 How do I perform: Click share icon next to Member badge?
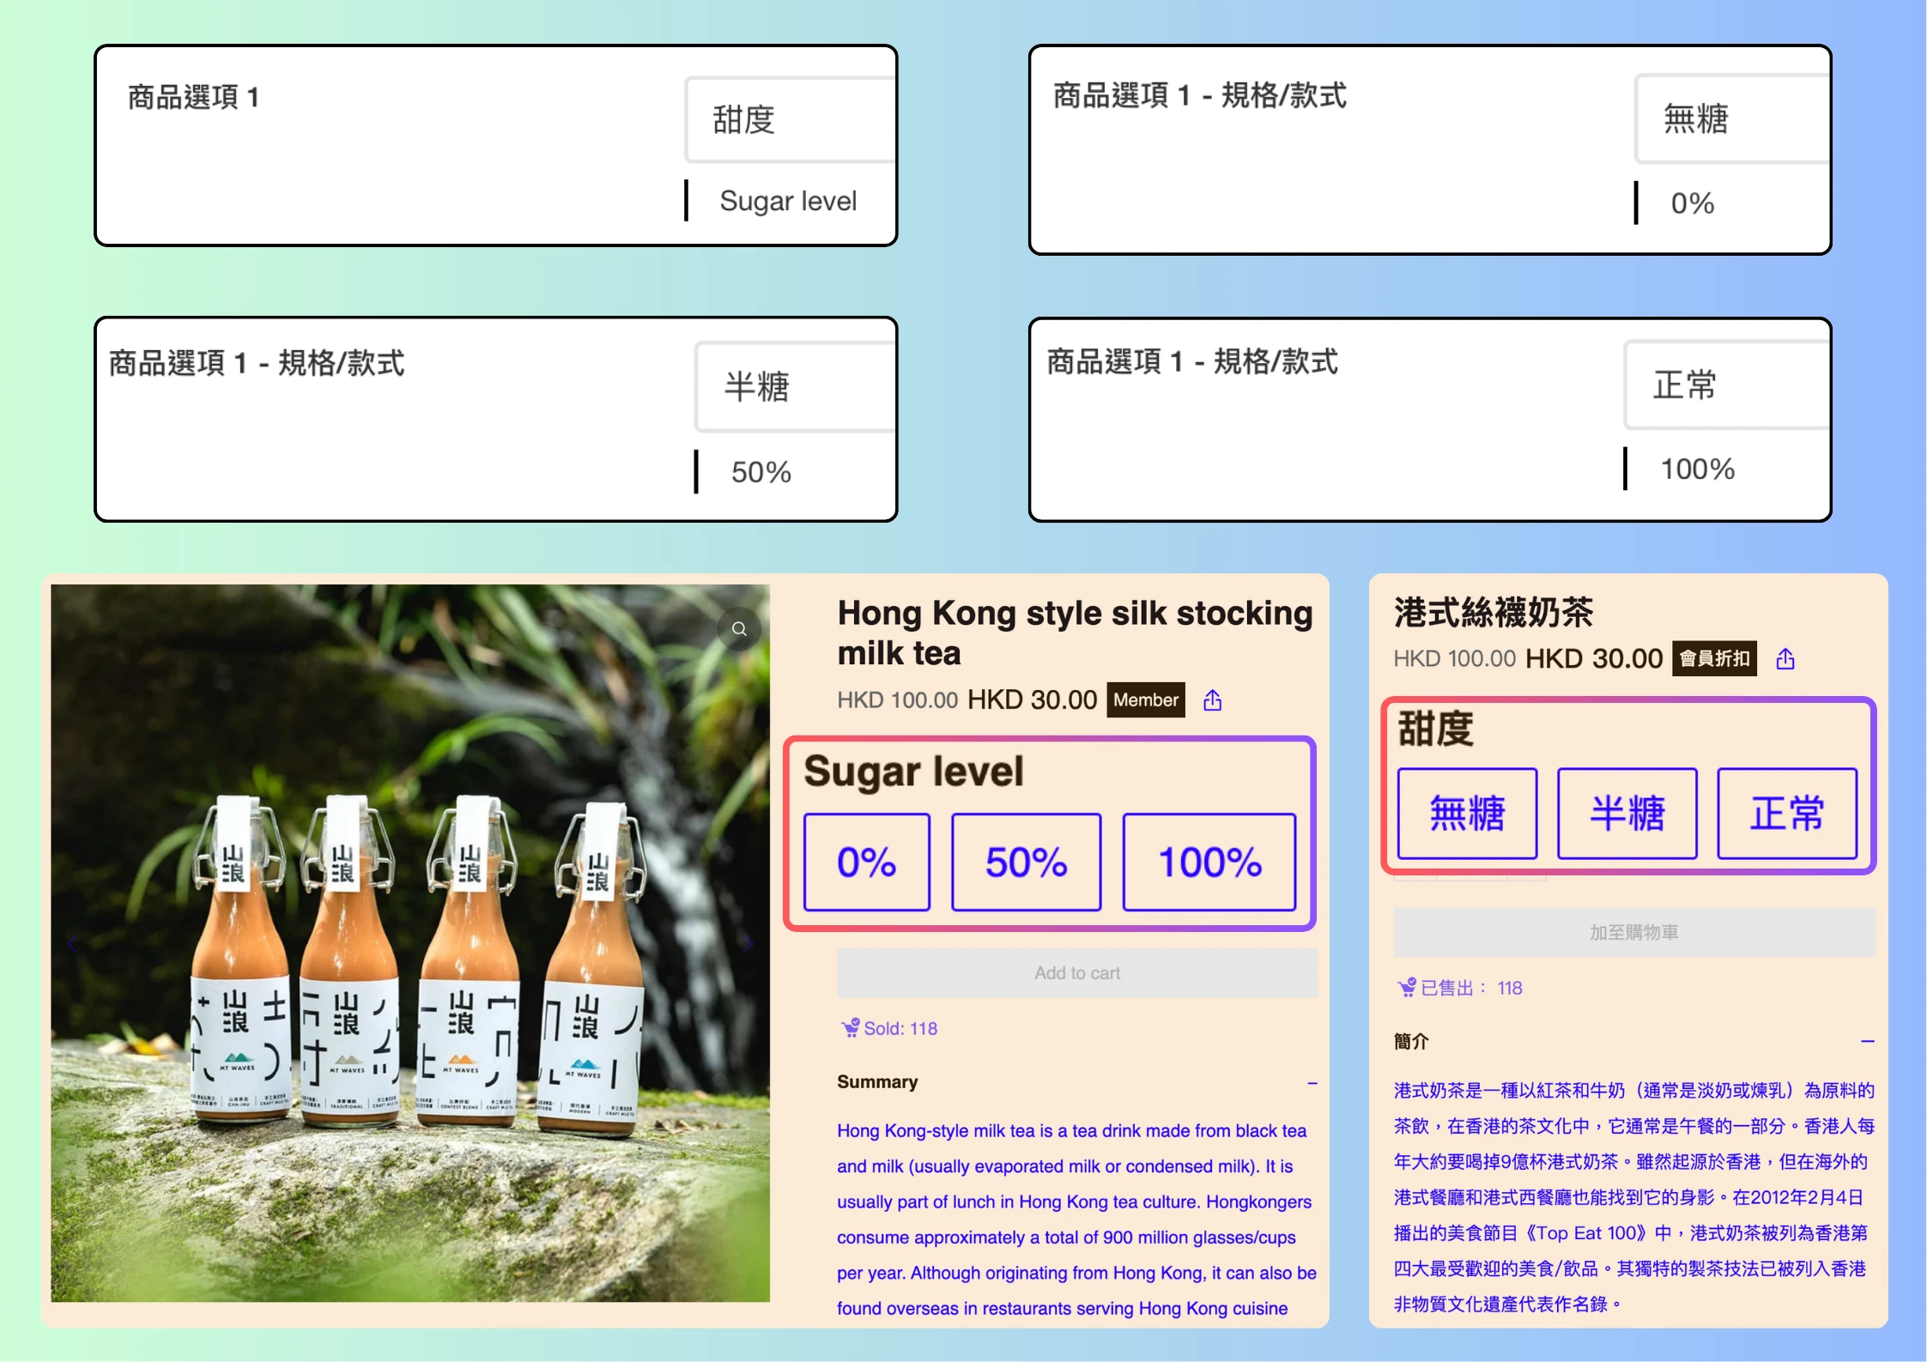1212,700
